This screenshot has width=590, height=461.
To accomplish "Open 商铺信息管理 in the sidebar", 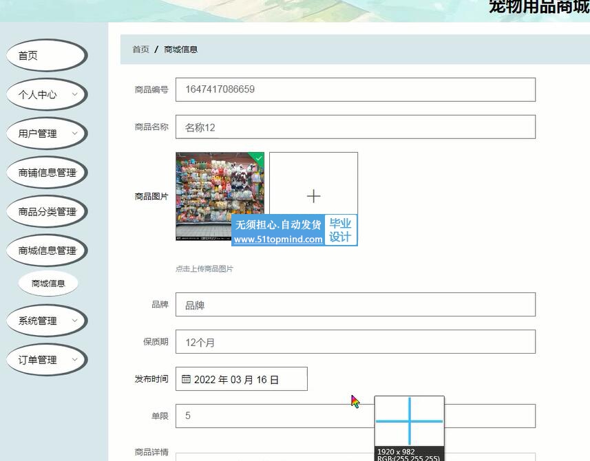I will (47, 173).
